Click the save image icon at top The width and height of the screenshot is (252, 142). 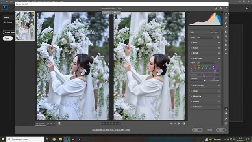tap(216, 9)
